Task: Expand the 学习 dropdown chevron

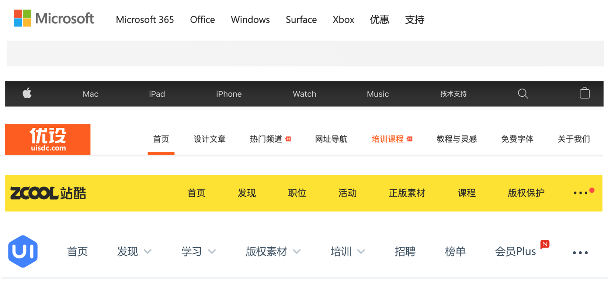Action: click(212, 252)
